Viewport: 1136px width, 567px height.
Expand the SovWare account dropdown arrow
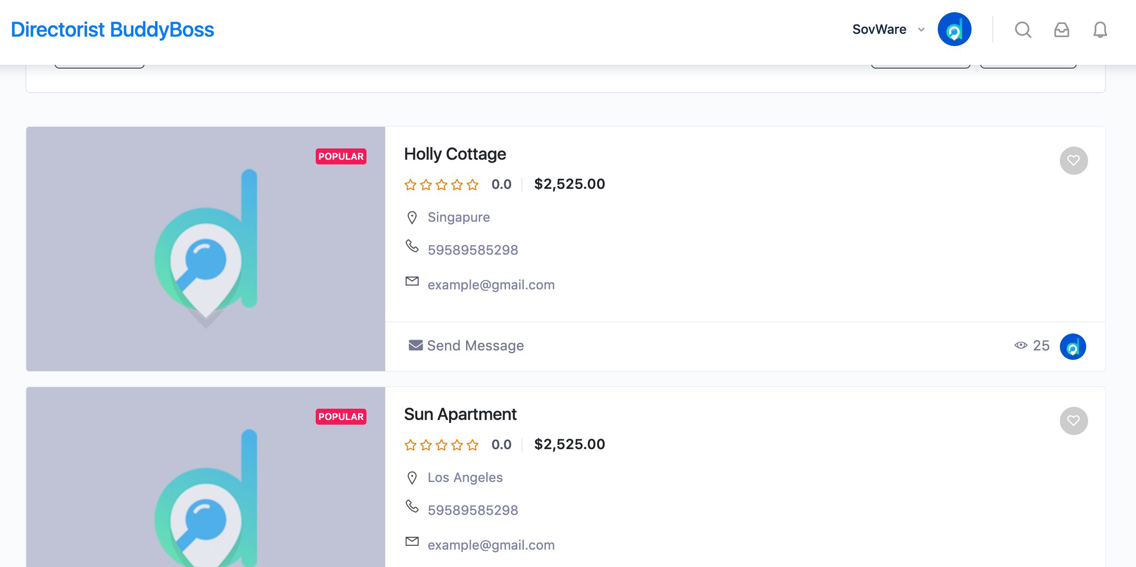point(921,30)
